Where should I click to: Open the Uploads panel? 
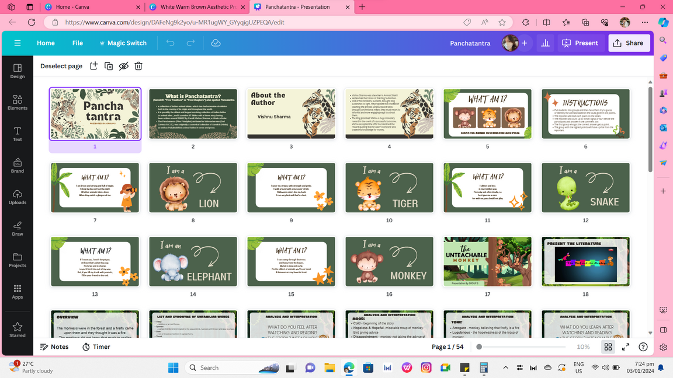coord(18,197)
